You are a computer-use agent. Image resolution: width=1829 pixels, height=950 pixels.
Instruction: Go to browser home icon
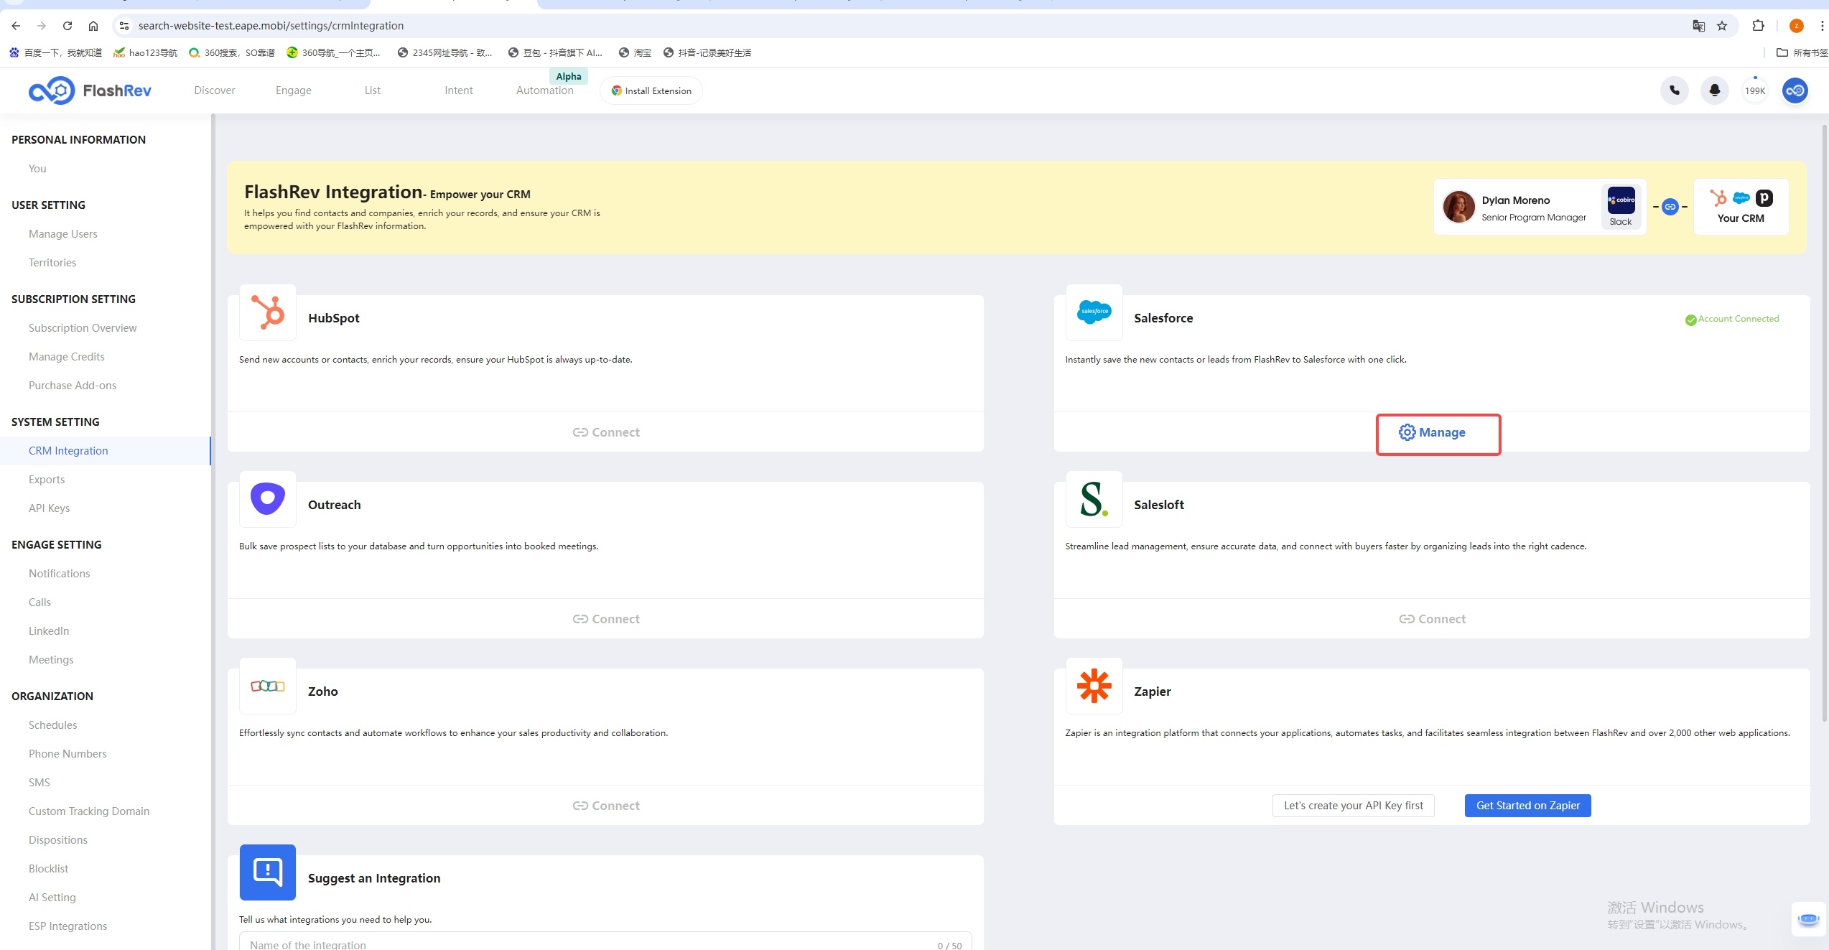coord(93,26)
